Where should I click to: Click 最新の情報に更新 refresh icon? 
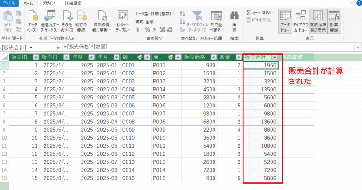(102, 16)
